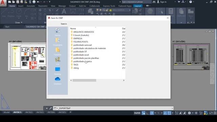Open the AutoCAD application menu red A button
Image resolution: width=217 pixels, height=122 pixels.
[x=3, y=3]
